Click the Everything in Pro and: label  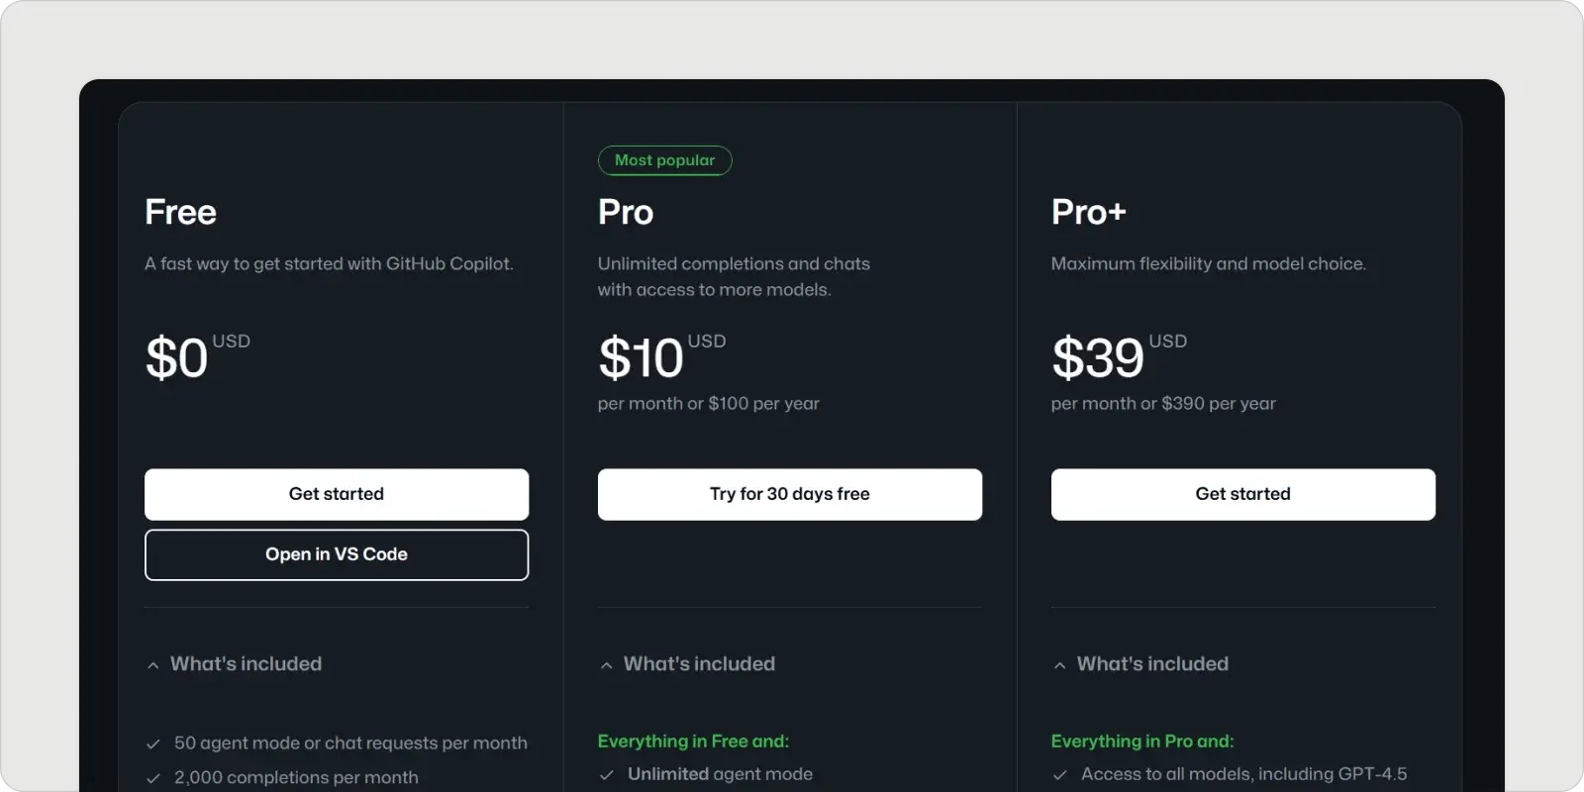coord(1142,741)
